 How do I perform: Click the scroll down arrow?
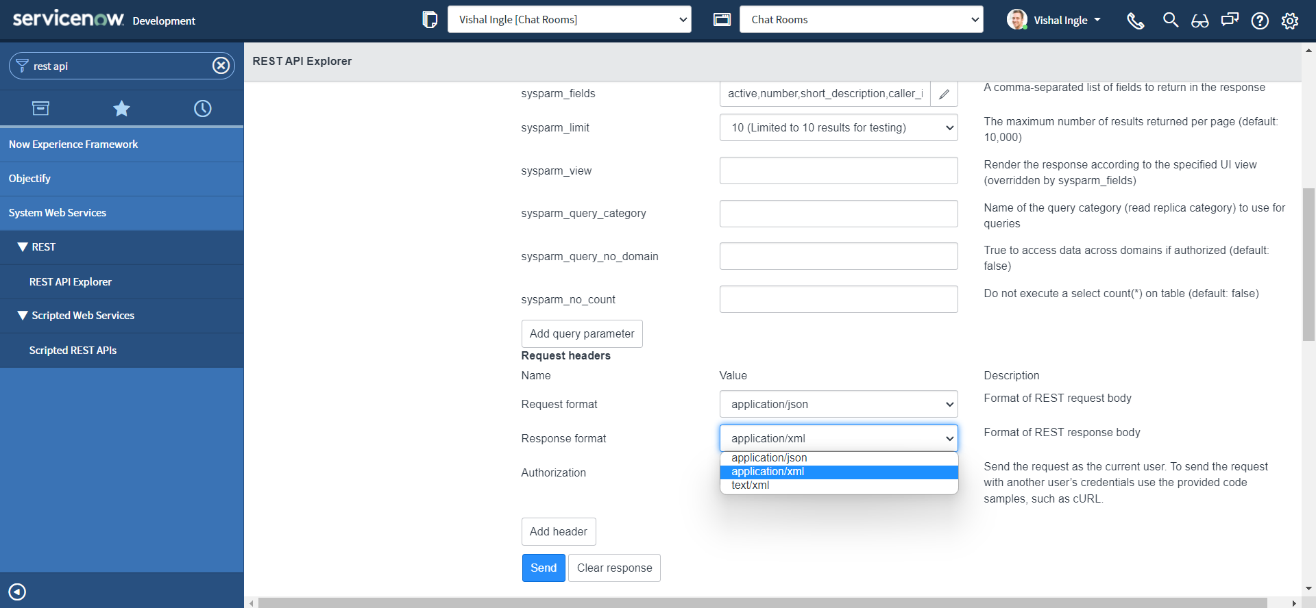coord(1308,588)
